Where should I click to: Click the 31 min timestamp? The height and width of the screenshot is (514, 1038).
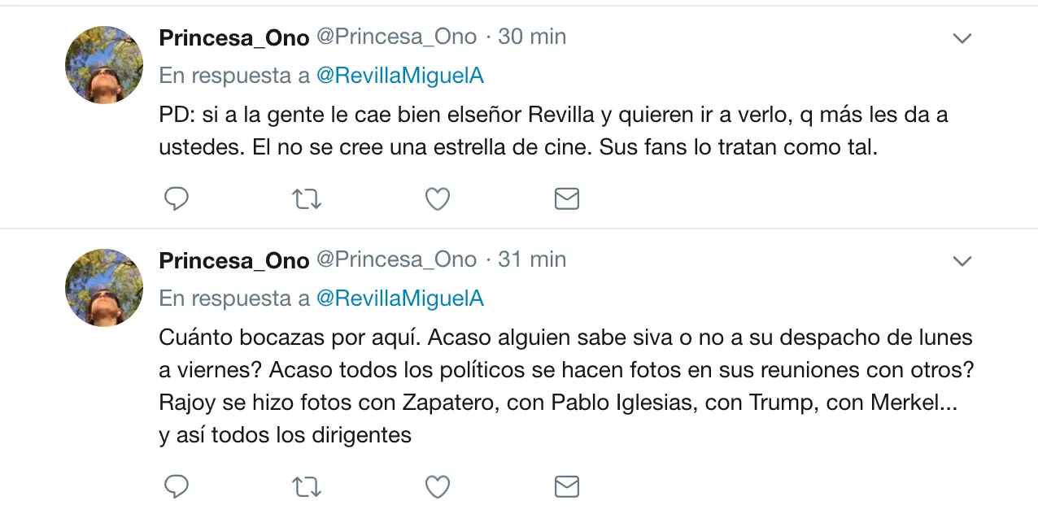click(532, 259)
